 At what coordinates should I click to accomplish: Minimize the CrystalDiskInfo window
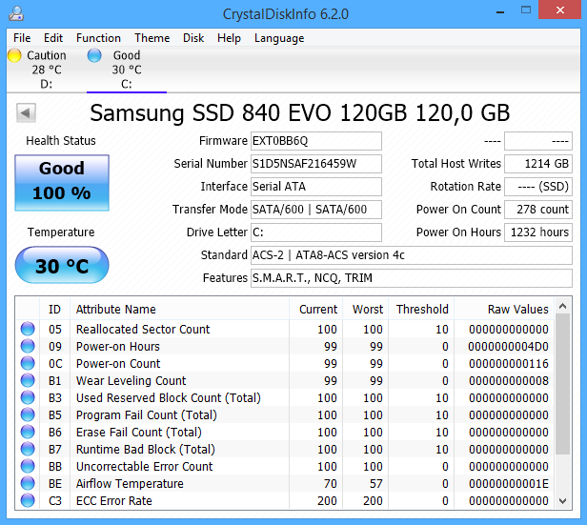coord(500,12)
